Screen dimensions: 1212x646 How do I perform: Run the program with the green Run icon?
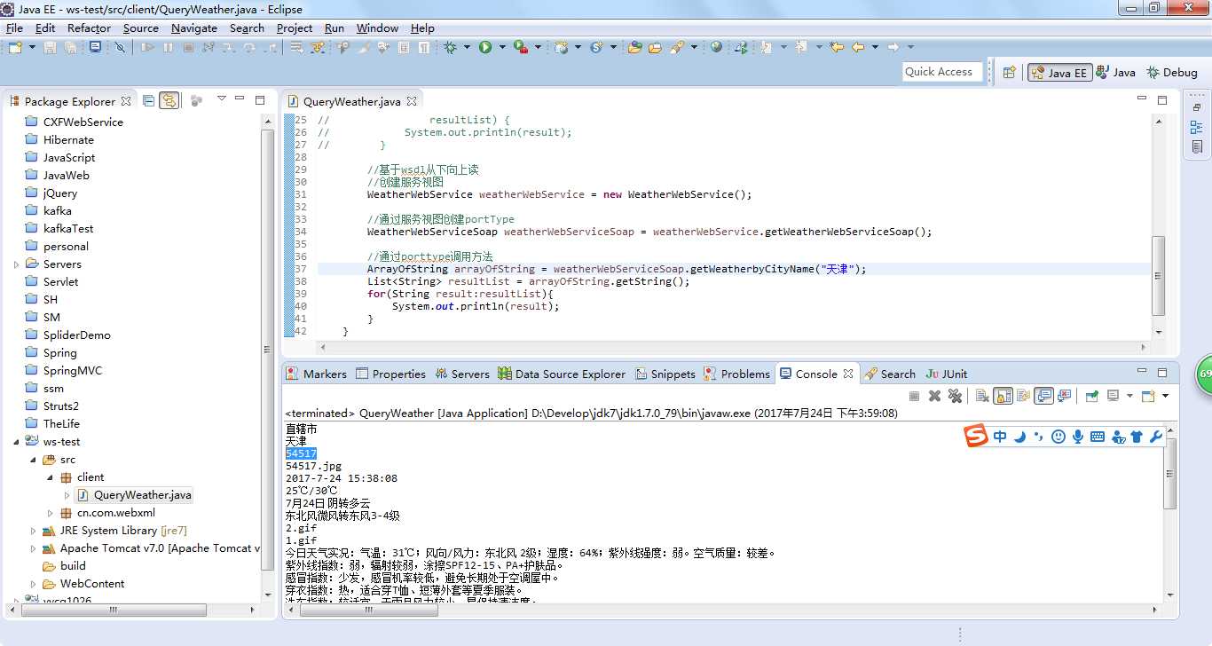pos(485,47)
